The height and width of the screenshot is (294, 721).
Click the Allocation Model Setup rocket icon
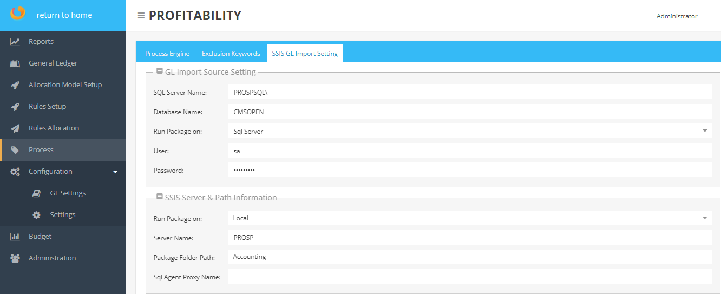pyautogui.click(x=15, y=85)
